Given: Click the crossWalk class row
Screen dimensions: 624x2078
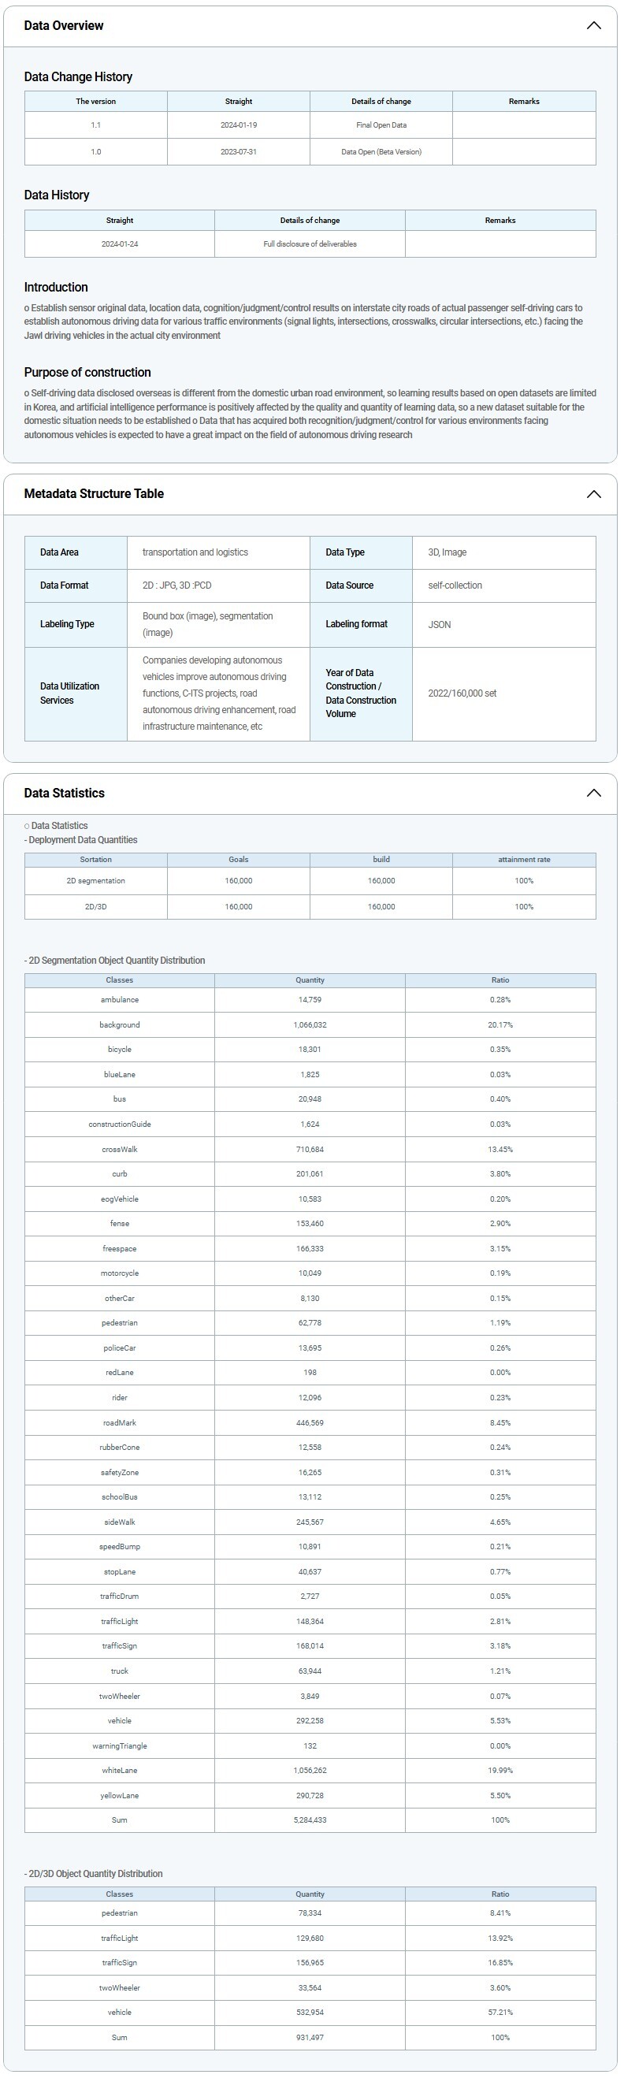Looking at the screenshot, I should click(119, 1150).
